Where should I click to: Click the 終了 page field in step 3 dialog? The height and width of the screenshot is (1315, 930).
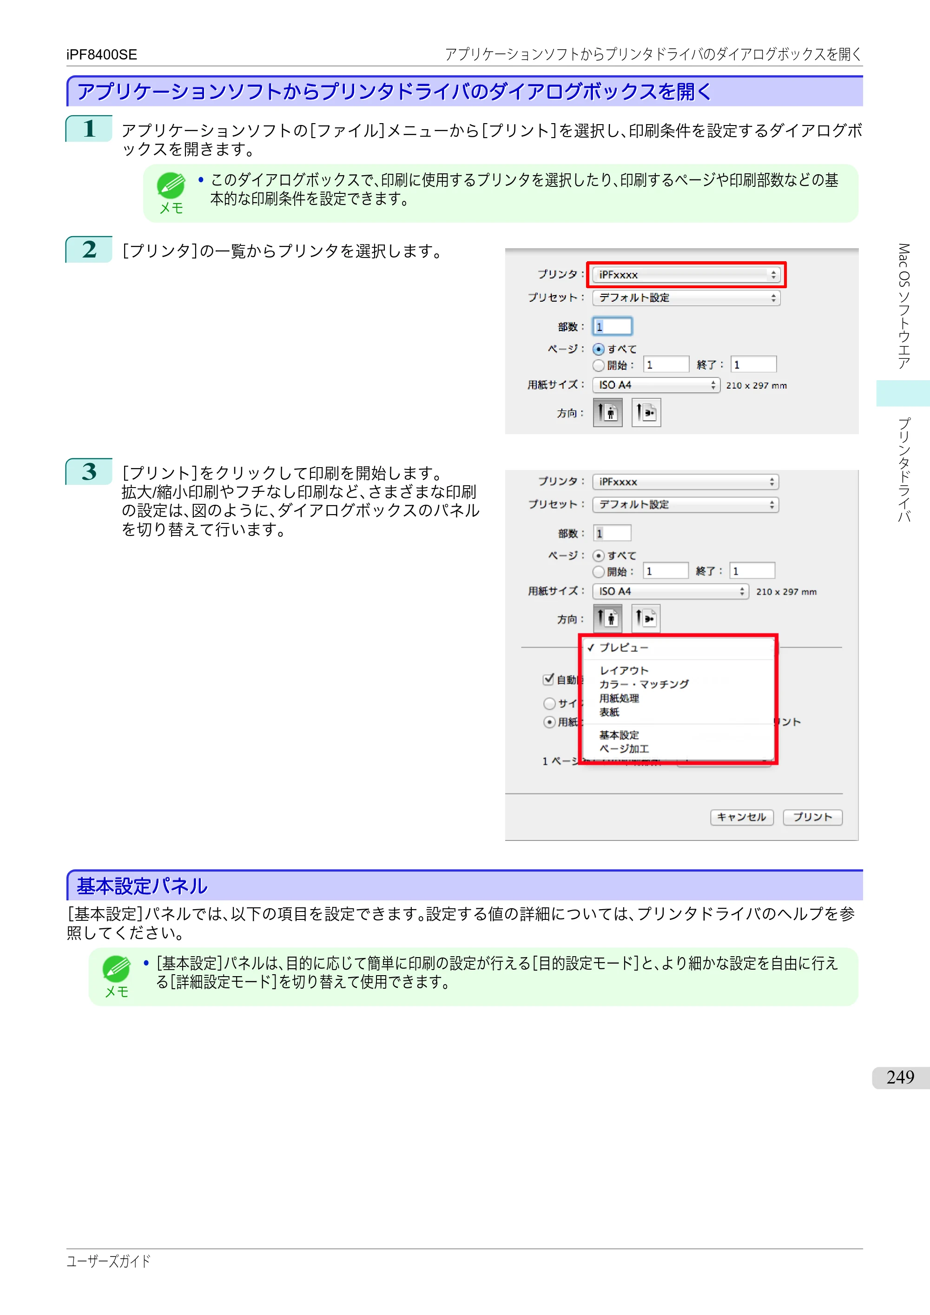pos(752,571)
